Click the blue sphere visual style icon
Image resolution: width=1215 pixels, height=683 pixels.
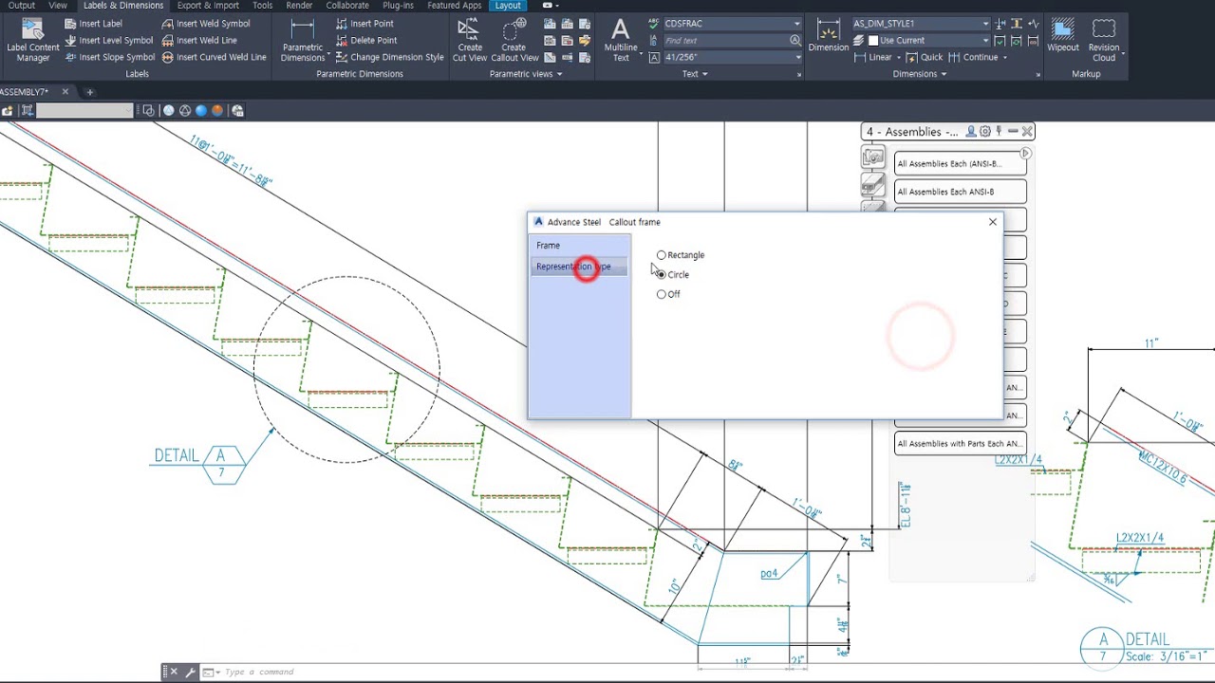coord(201,111)
